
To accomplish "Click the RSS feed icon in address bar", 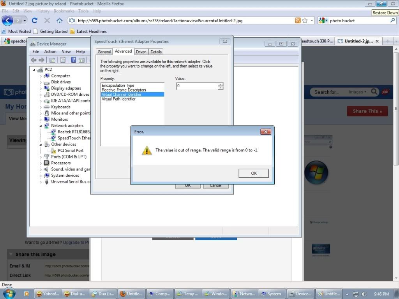I will click(x=297, y=21).
